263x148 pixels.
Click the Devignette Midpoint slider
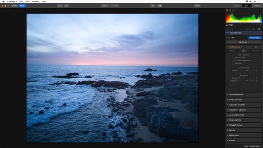click(247, 81)
